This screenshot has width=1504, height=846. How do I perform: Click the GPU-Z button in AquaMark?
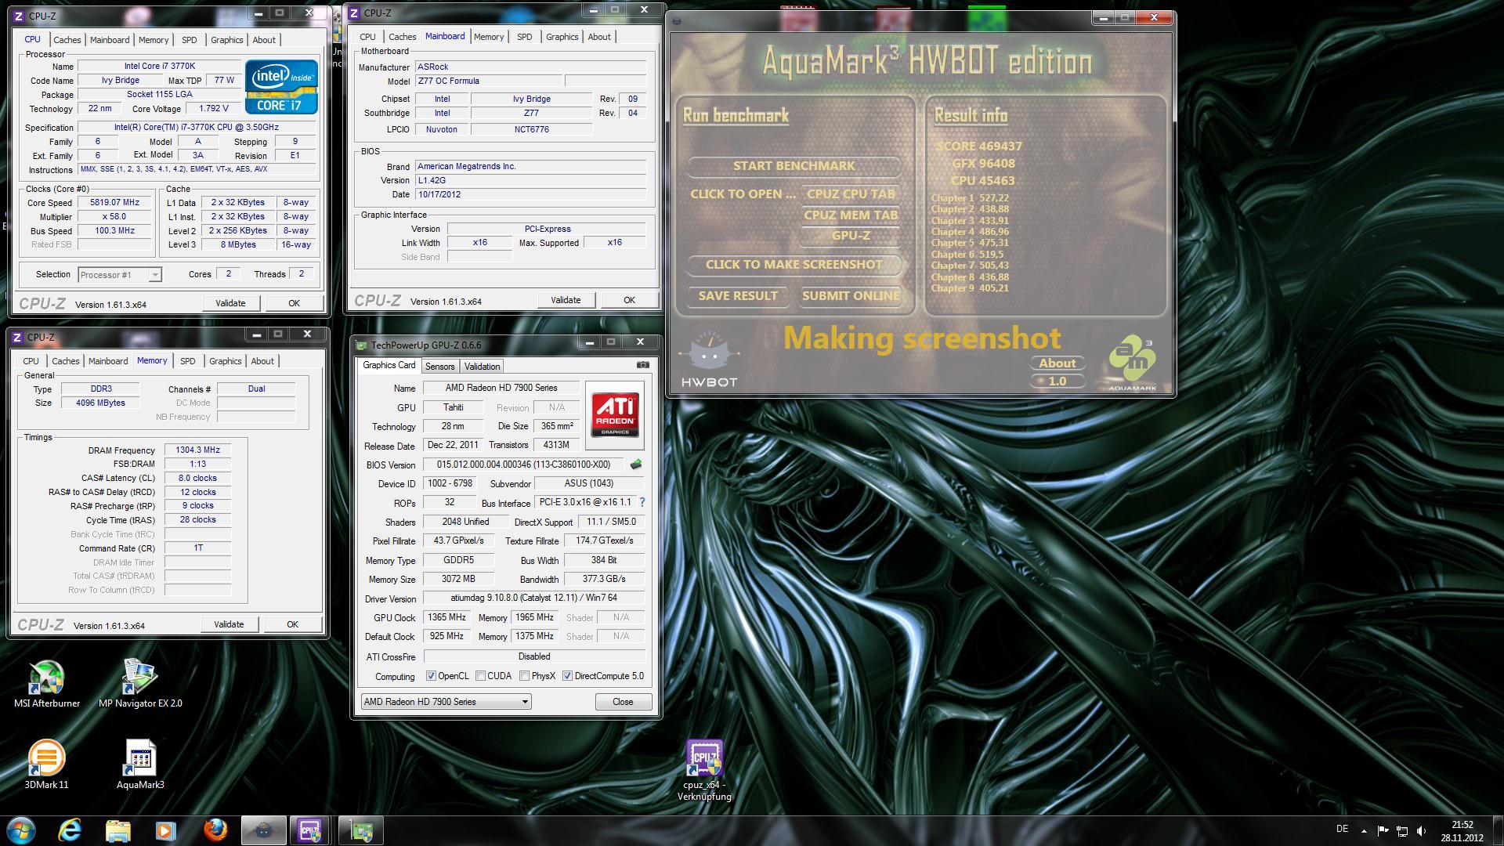[851, 236]
